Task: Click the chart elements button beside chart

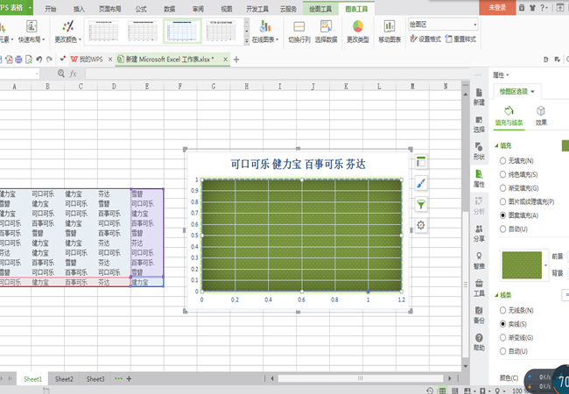Action: point(420,162)
